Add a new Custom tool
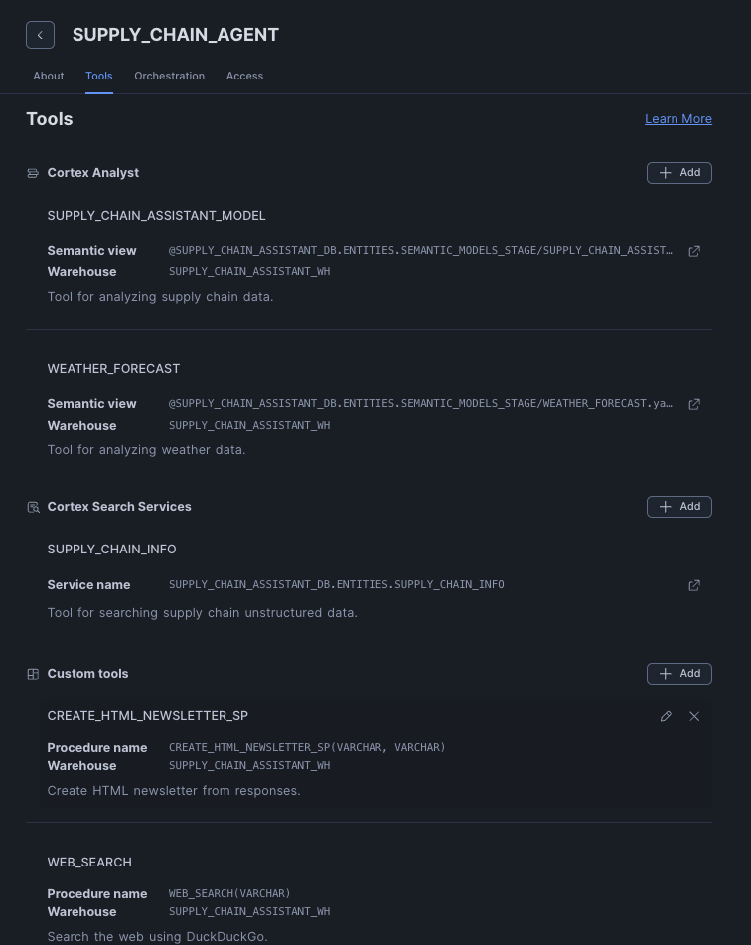The width and height of the screenshot is (751, 945). (679, 674)
